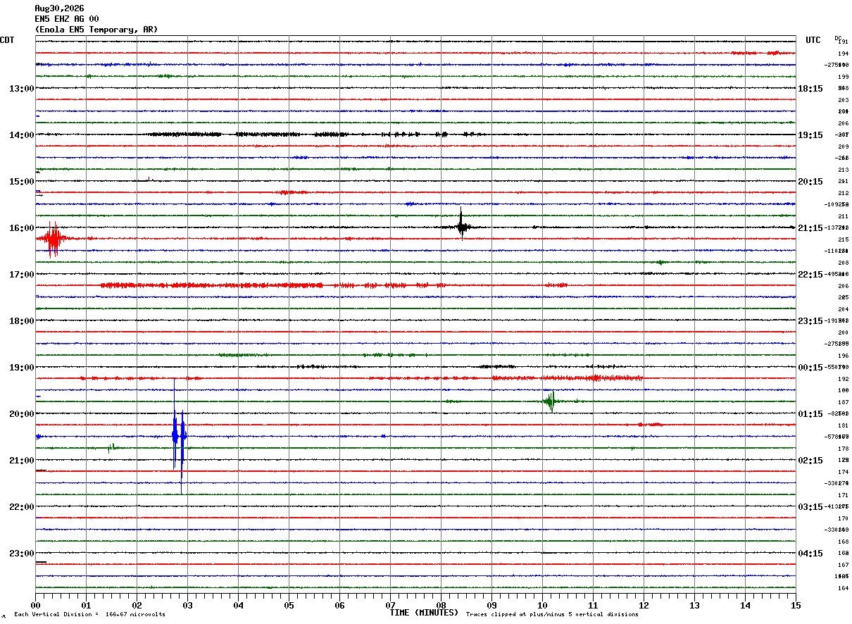Click the station title 'Enola EN5 Temporary, AR'
Image resolution: width=852 pixels, height=624 pixels.
96,30
